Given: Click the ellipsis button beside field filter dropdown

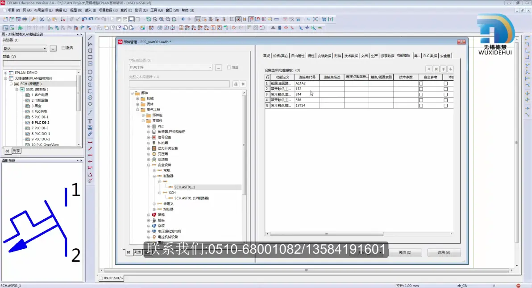Looking at the screenshot, I should point(219,68).
